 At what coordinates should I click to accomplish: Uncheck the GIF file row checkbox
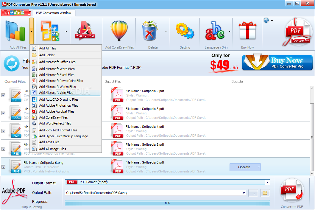pos(3,95)
